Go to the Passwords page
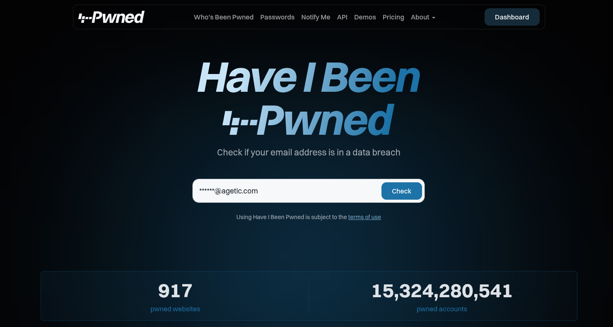613x327 pixels. tap(277, 17)
